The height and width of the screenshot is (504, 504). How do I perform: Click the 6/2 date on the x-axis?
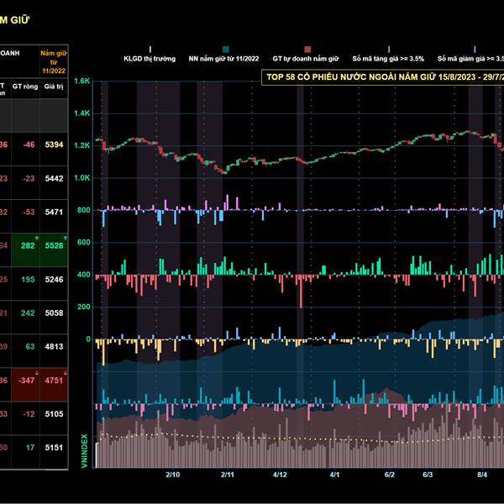point(390,475)
